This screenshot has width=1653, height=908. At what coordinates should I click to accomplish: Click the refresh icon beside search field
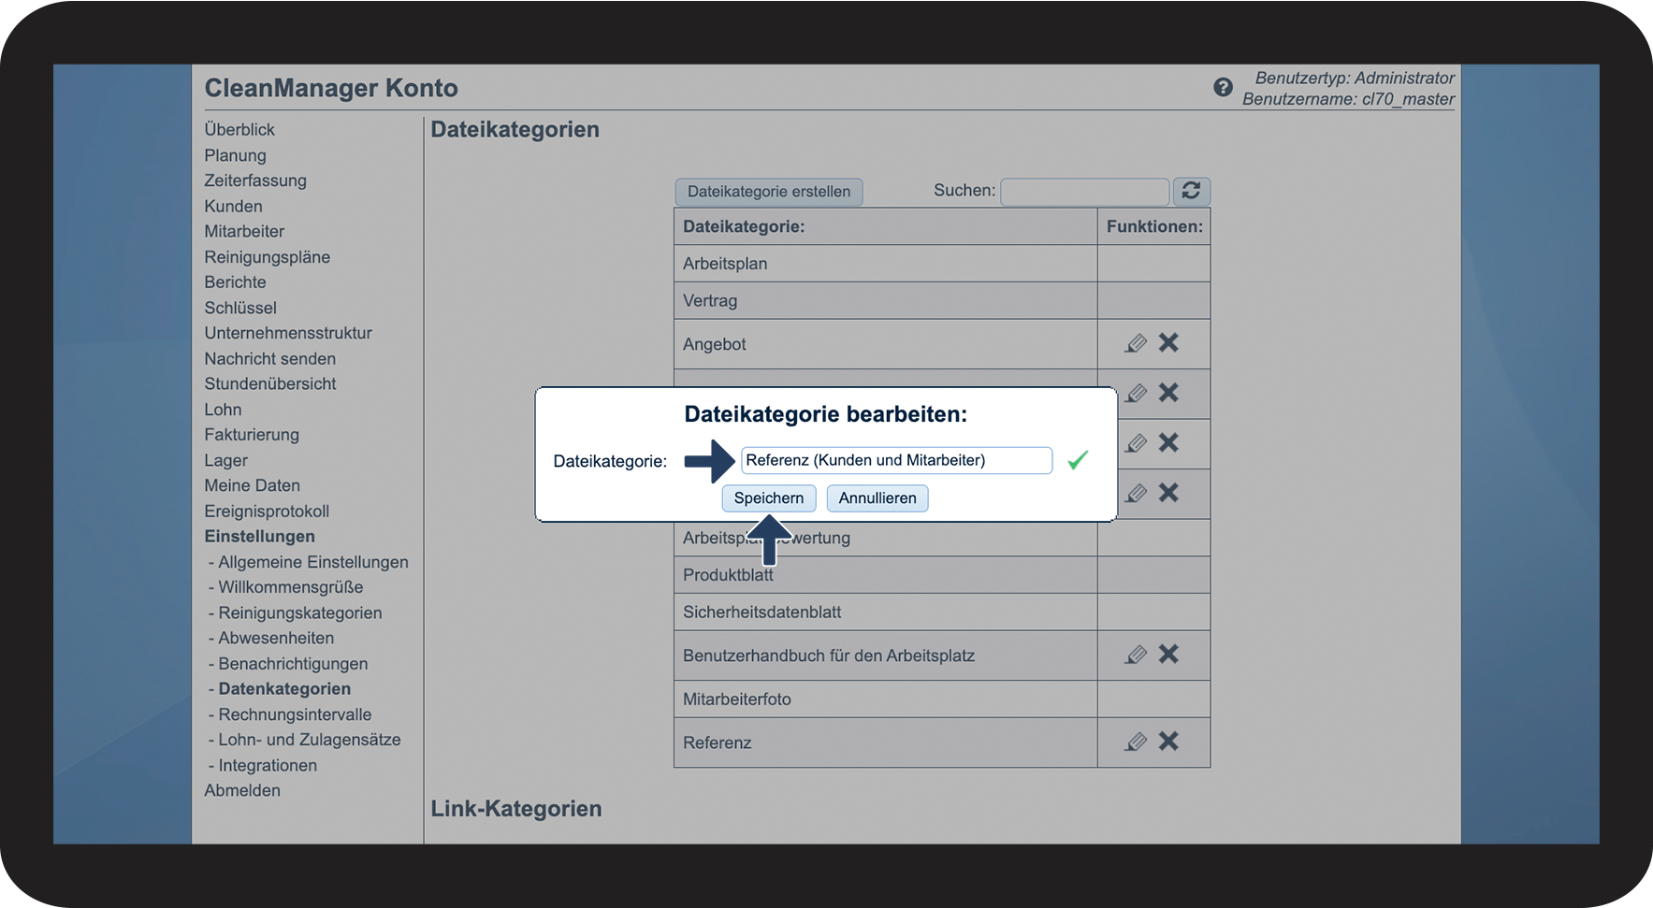[1191, 191]
